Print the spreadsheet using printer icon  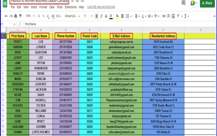tap(16, 16)
